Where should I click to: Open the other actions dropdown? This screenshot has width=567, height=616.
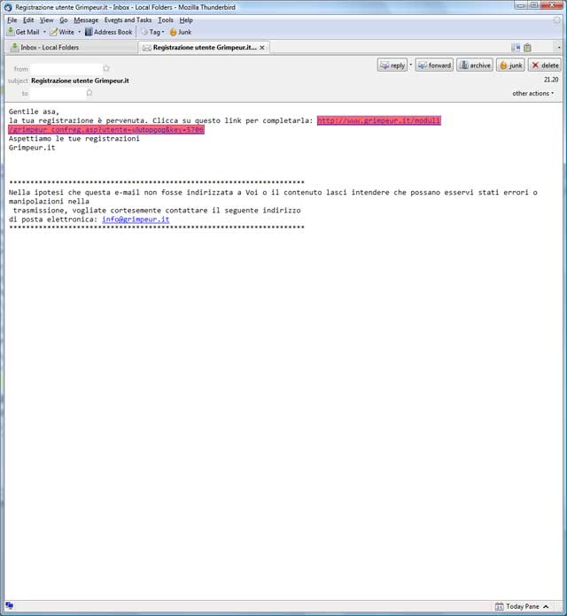click(x=532, y=94)
